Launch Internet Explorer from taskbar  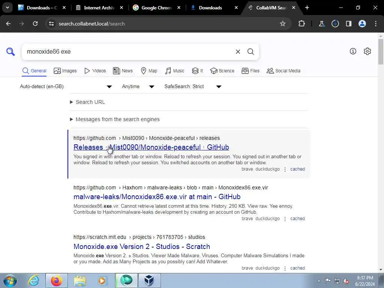(x=33, y=280)
